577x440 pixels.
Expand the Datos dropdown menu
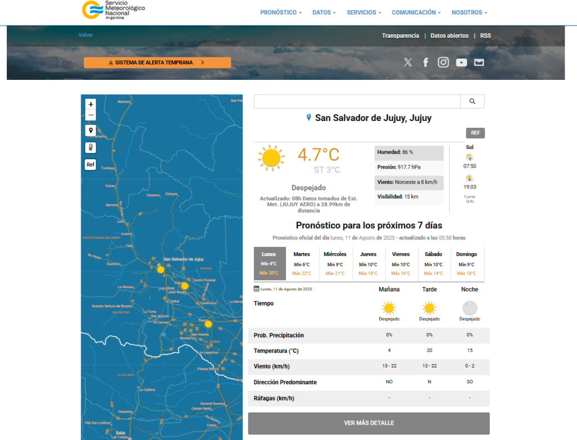324,12
